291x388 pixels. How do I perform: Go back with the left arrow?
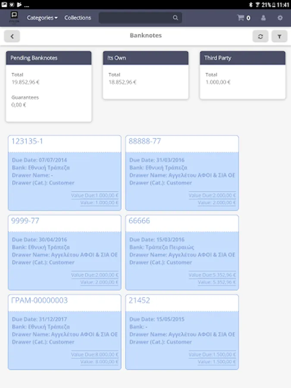tap(12, 36)
